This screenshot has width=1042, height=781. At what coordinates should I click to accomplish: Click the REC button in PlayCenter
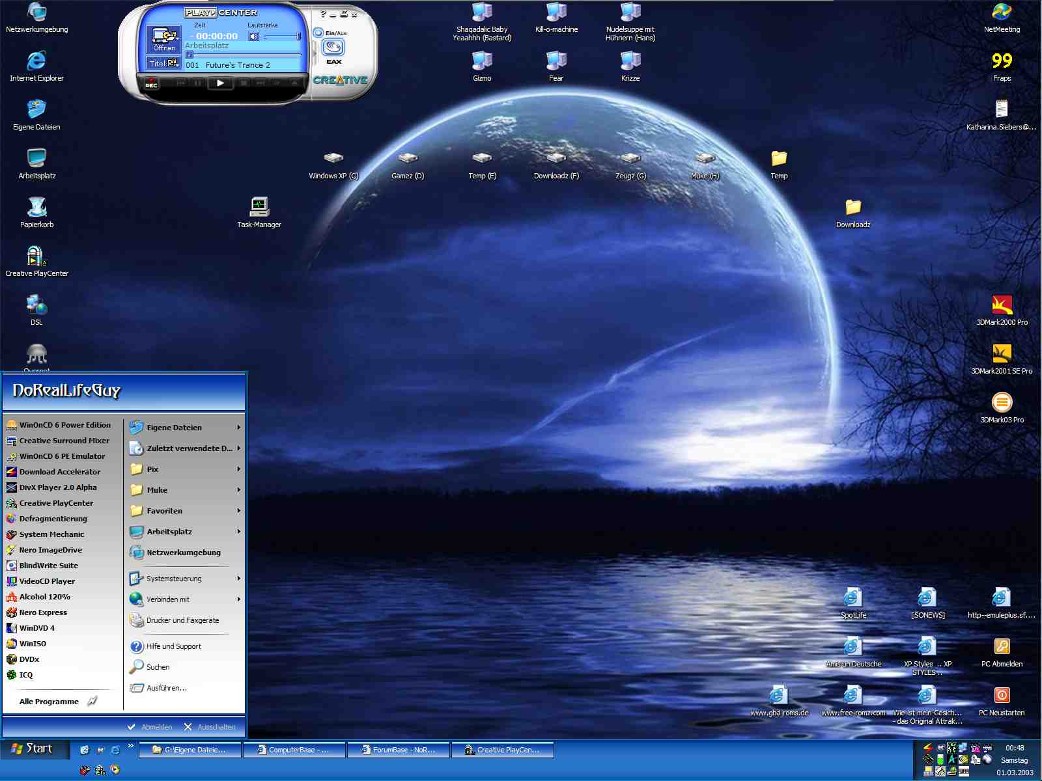click(151, 83)
